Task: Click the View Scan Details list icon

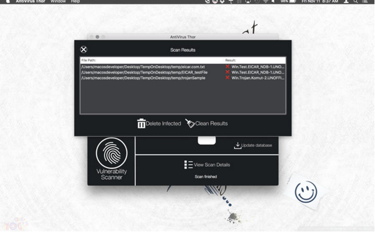Action: (x=189, y=165)
